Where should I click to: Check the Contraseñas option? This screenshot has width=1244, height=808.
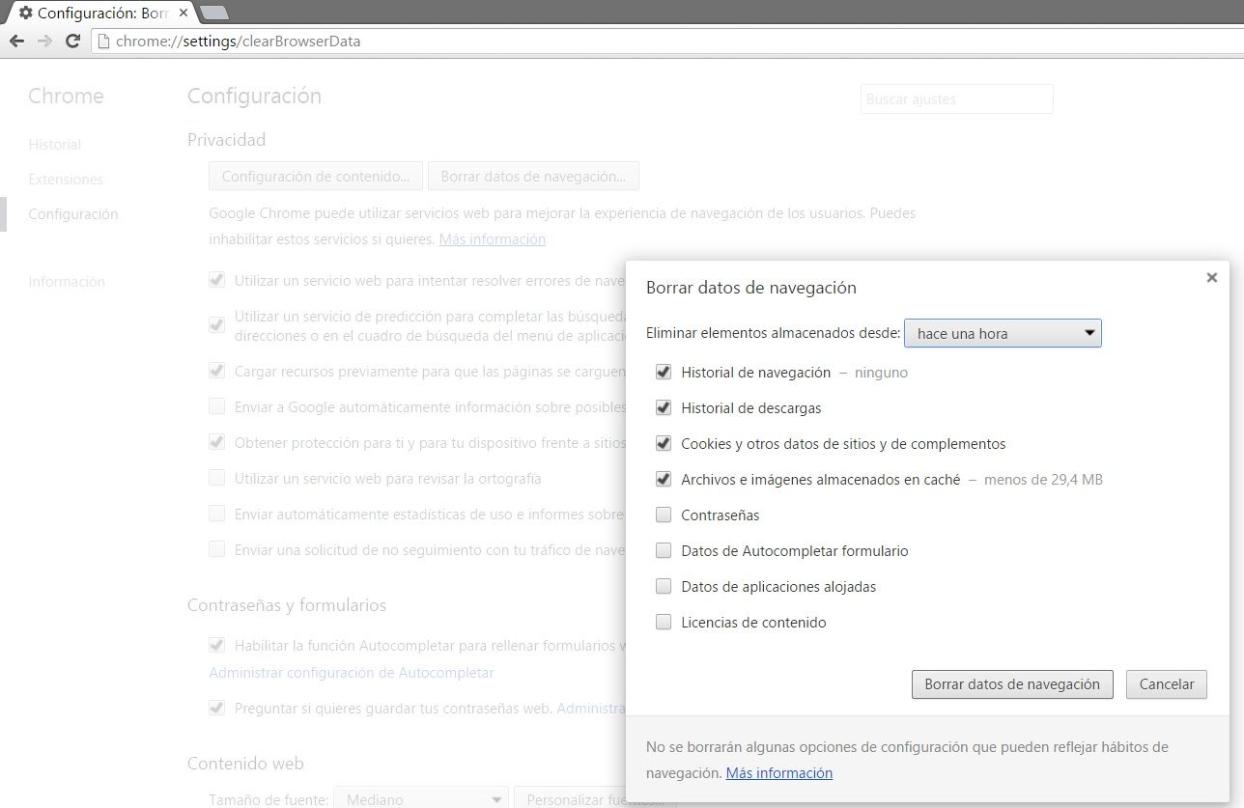pos(663,515)
